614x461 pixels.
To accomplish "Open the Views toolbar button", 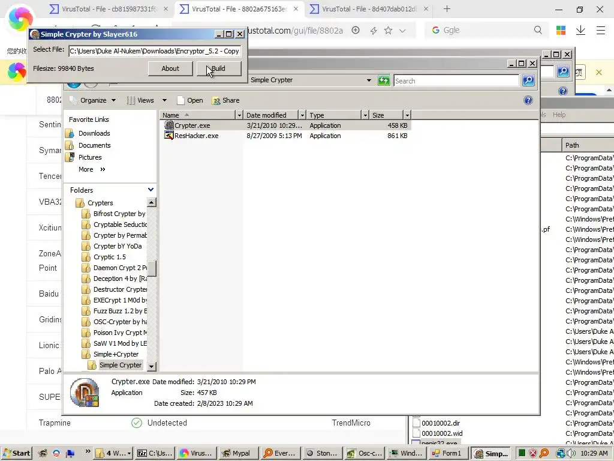I will coord(140,100).
